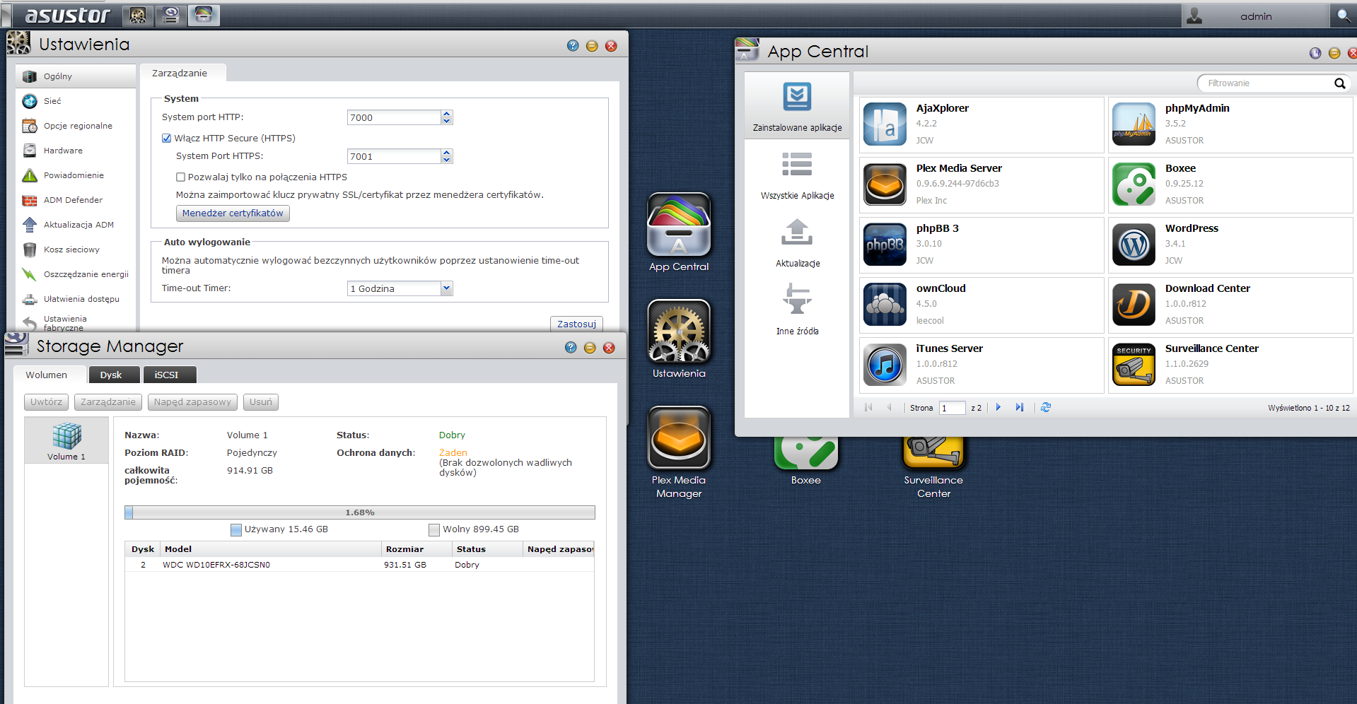1357x704 pixels.
Task: Launch Surveillance Center desktop shortcut
Action: coord(933,467)
